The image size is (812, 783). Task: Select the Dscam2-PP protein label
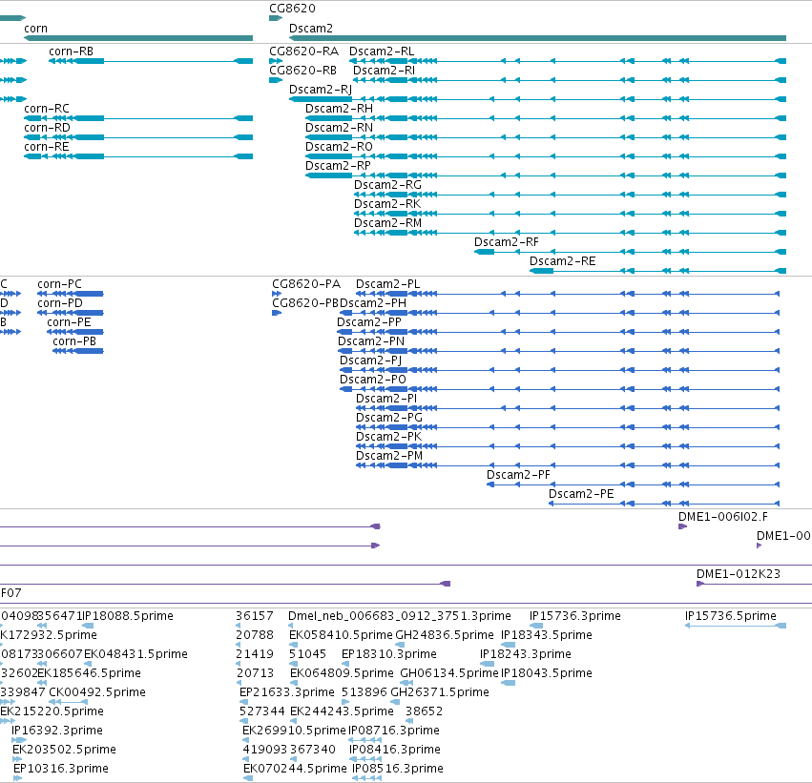[369, 322]
